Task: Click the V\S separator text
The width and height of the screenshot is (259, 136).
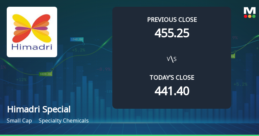Action: pyautogui.click(x=172, y=59)
